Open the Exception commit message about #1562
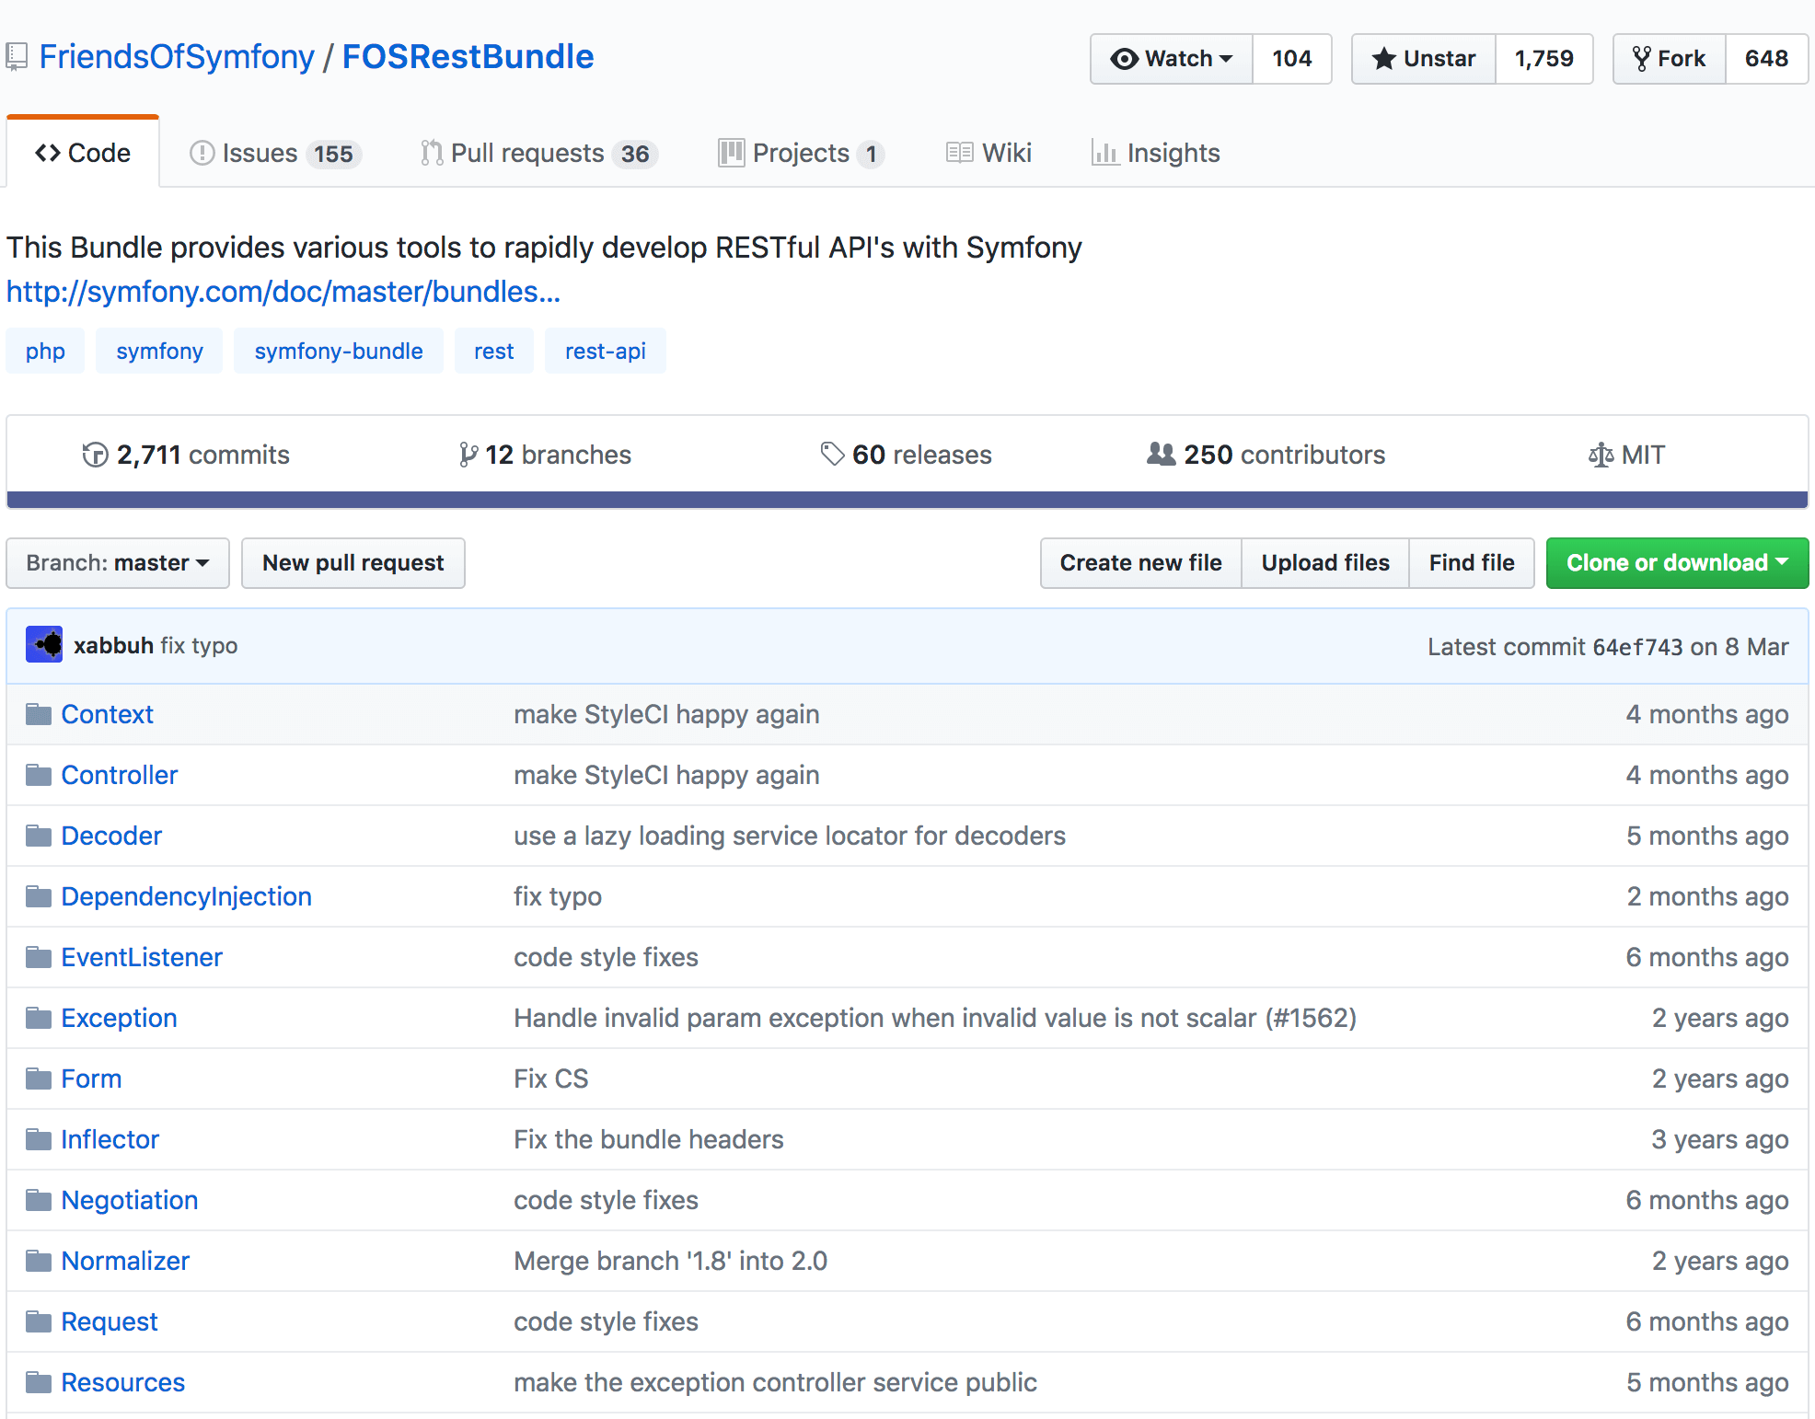Image resolution: width=1815 pixels, height=1419 pixels. pyautogui.click(x=935, y=1018)
